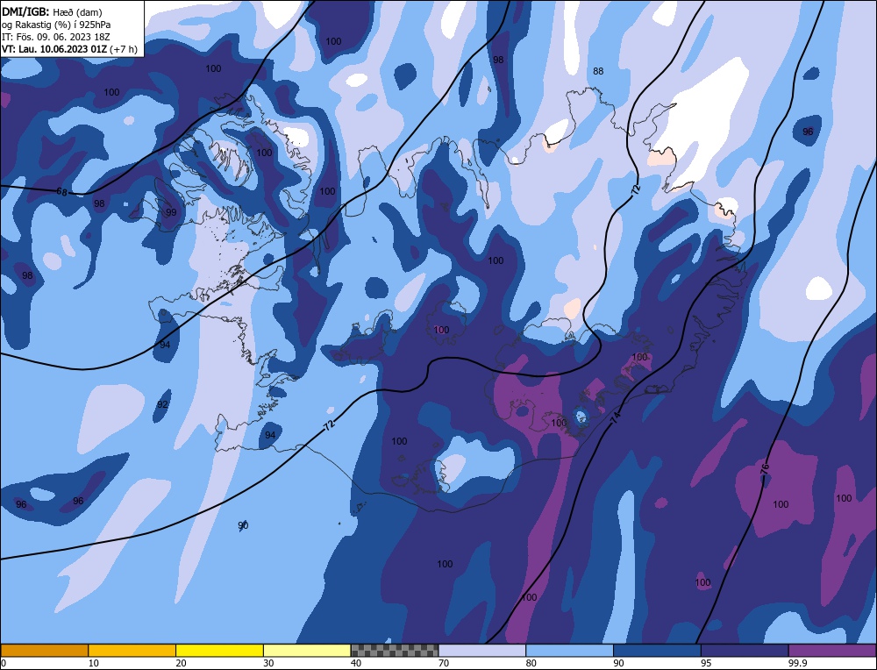The image size is (877, 670).
Task: Select the purple 99.9+ legend swatch
Action: click(x=832, y=650)
